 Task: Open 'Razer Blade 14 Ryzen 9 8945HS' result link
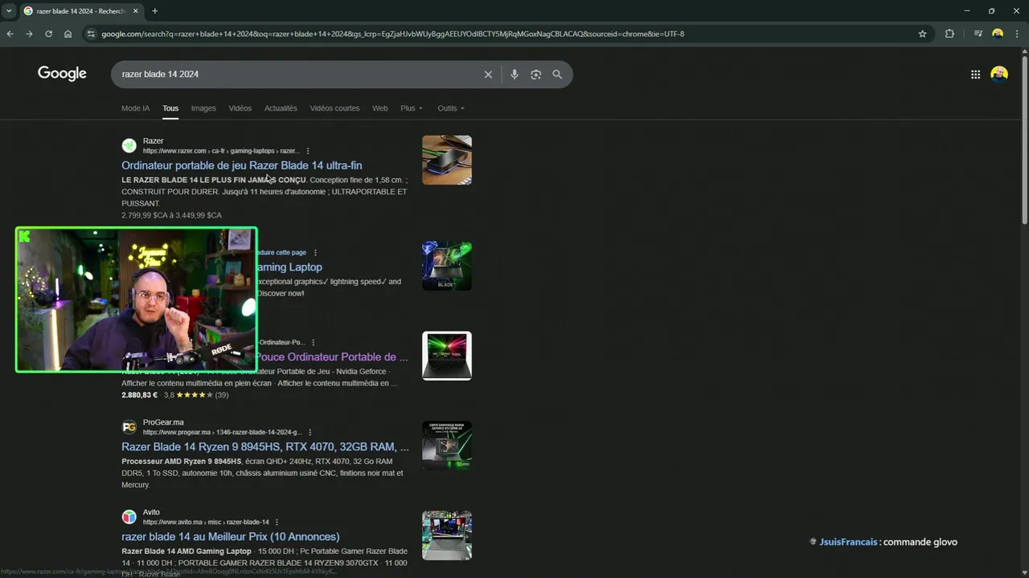pyautogui.click(x=265, y=446)
